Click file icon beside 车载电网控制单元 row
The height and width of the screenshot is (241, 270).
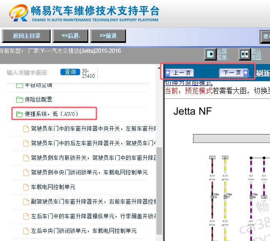point(26,187)
